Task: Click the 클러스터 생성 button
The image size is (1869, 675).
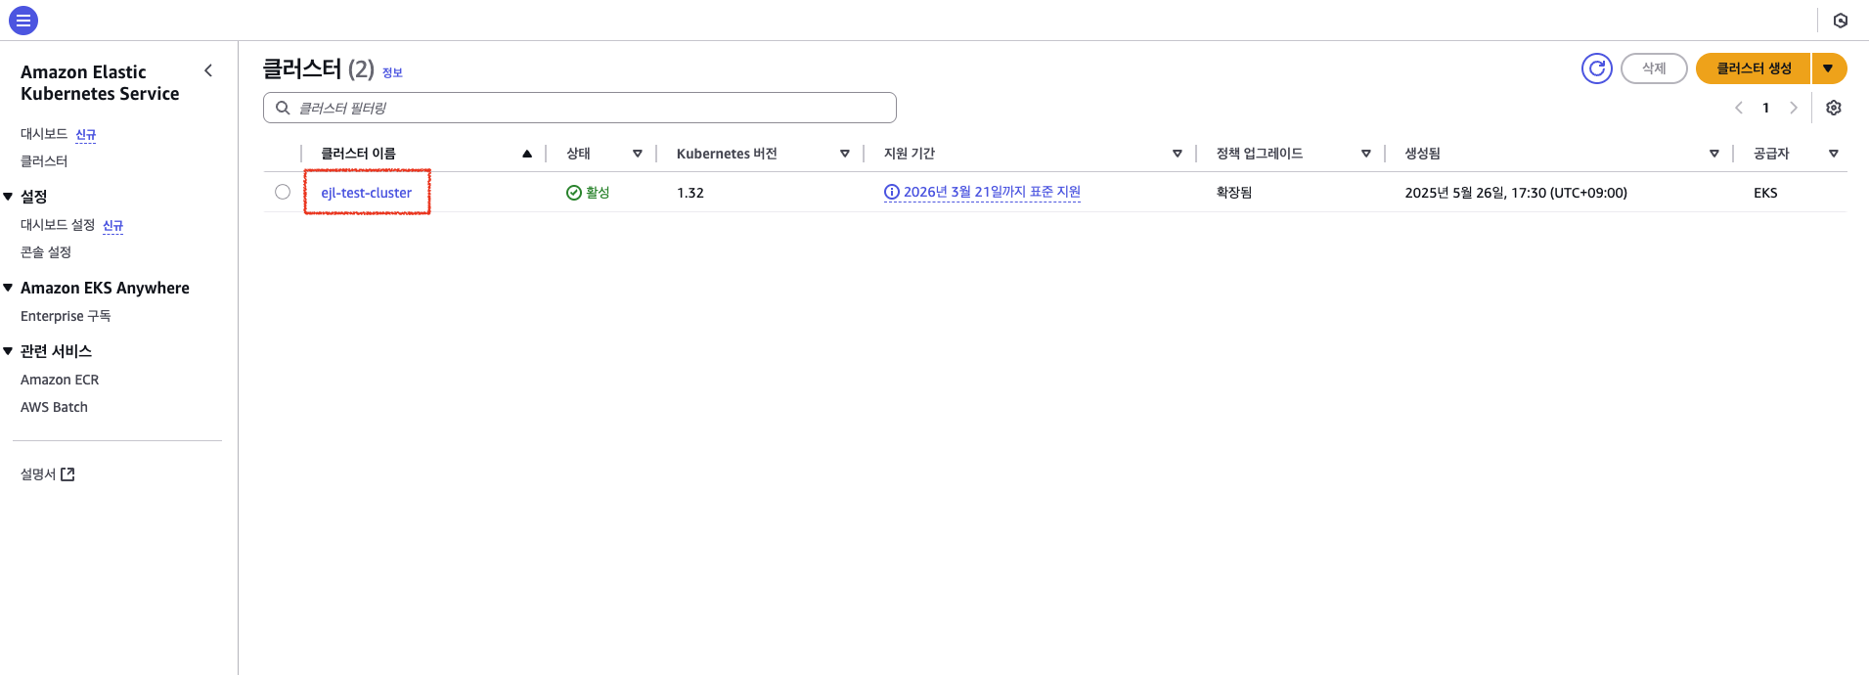Action: click(1753, 68)
